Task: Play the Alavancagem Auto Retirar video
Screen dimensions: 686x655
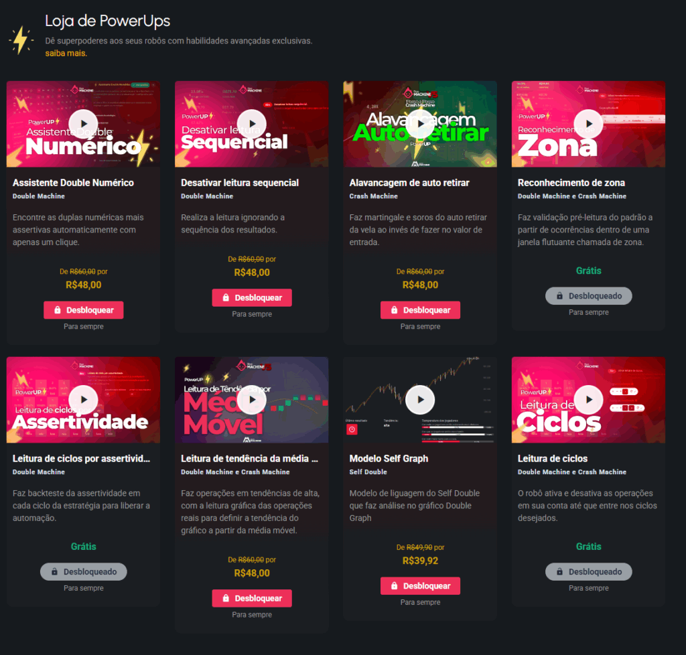Action: click(420, 124)
